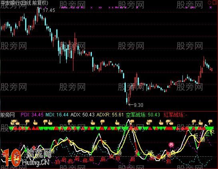The width and height of the screenshot is (218, 169).
Task: Click the green 止 signal marker
Action: coord(208,134)
